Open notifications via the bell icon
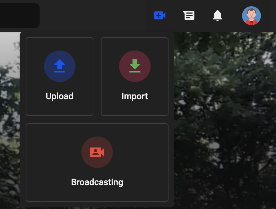 tap(217, 15)
